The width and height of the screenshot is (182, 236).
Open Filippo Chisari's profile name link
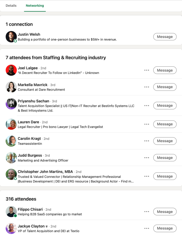[x=30, y=209]
